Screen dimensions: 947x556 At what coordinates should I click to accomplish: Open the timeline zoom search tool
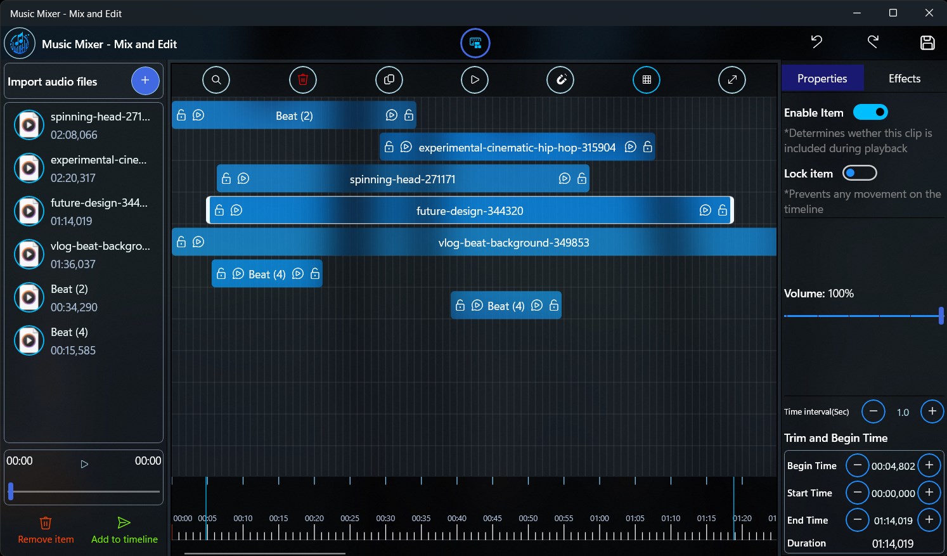pyautogui.click(x=216, y=80)
